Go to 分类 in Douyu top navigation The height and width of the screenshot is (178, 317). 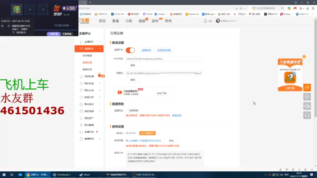(x=128, y=21)
